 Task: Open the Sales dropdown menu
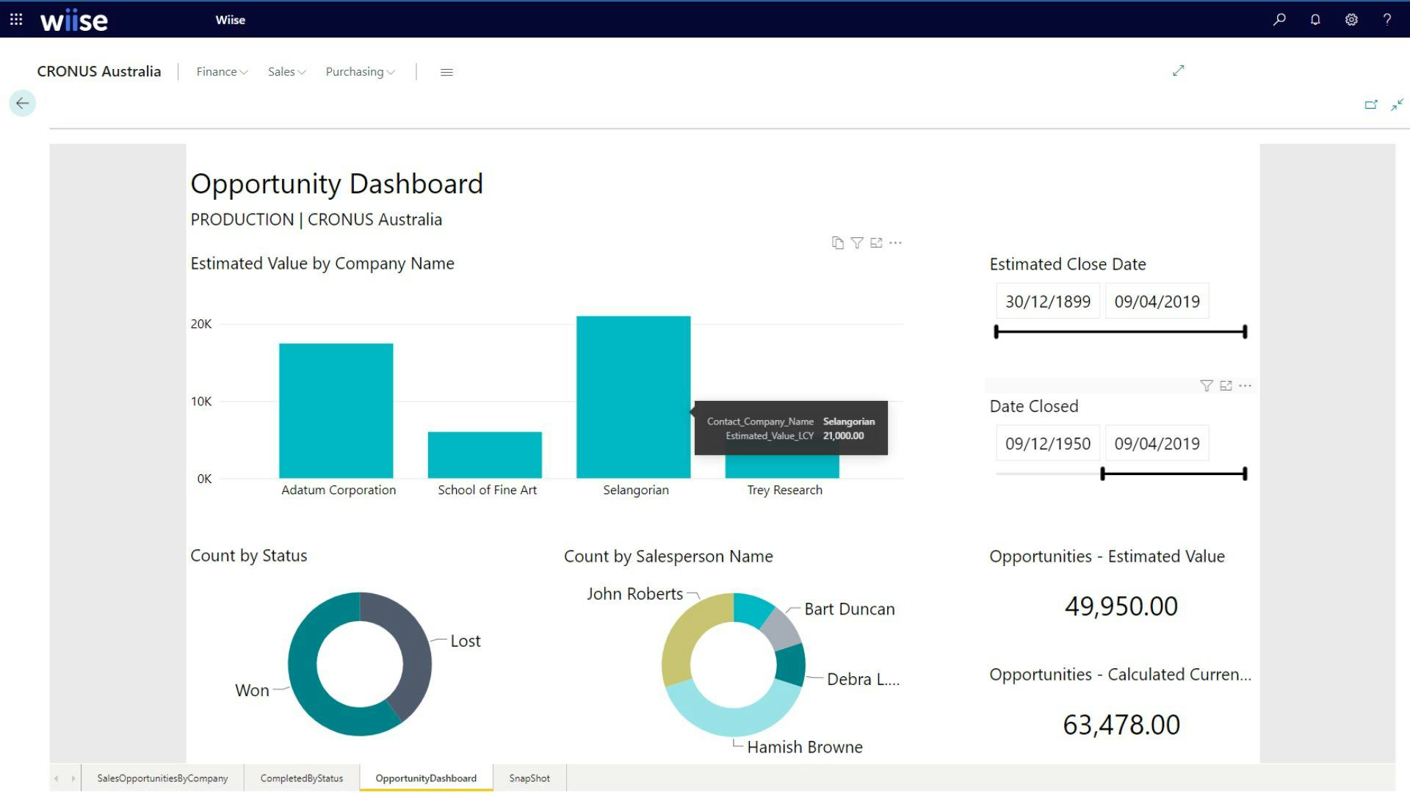(286, 71)
